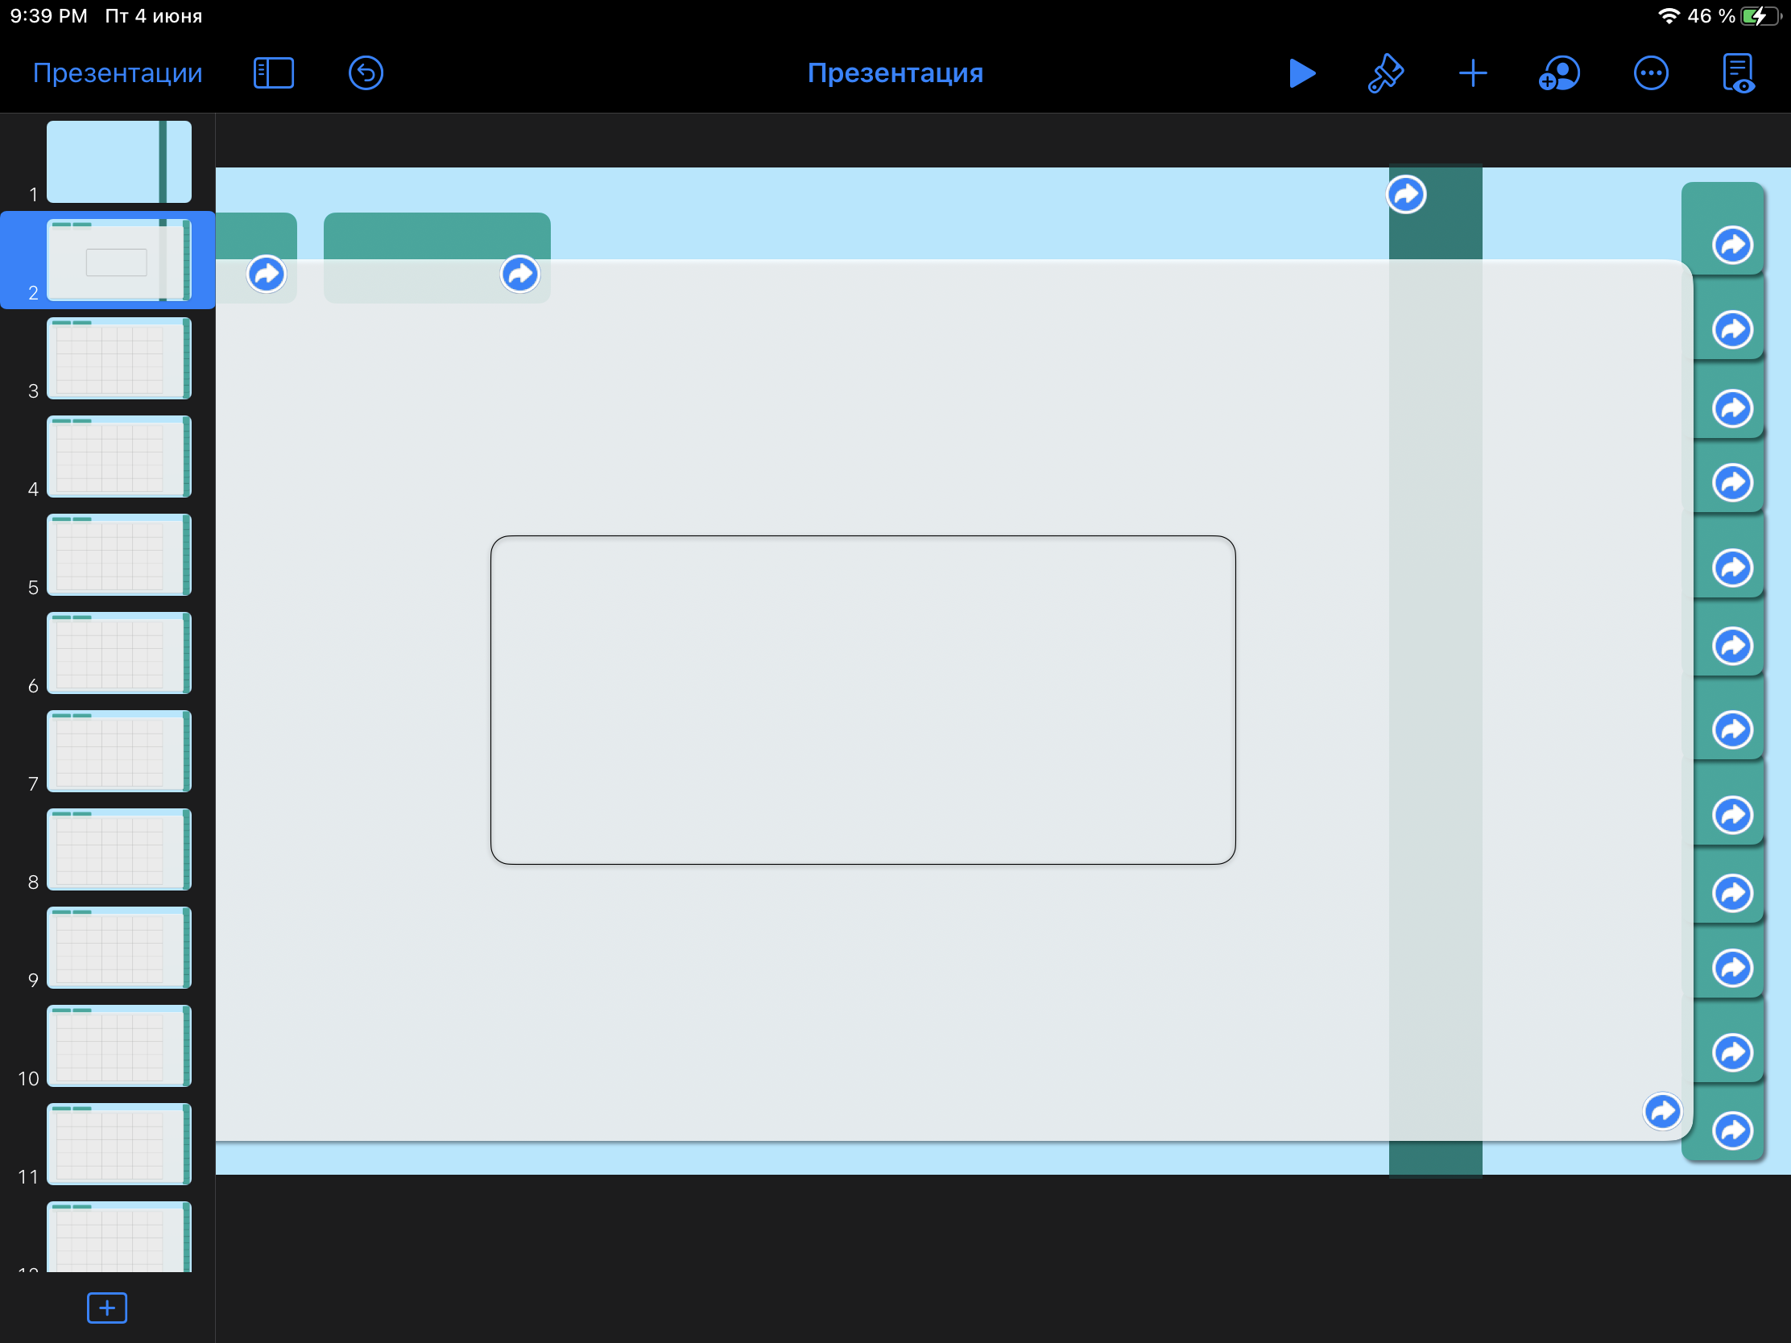The width and height of the screenshot is (1791, 1343).
Task: Select slide 11 thumbnail
Action: coord(119,1144)
